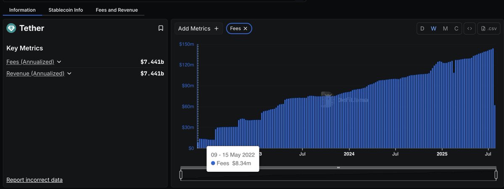Open the embed code icon button

(x=470, y=29)
